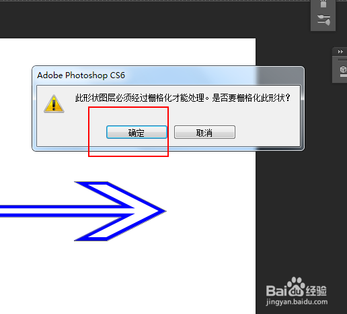The width and height of the screenshot is (347, 314).
Task: Click the Baidu paw logo watermark
Action: [x=296, y=286]
